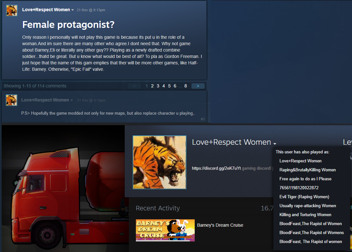Collapse the alias history arrow beside profile name

point(275,144)
